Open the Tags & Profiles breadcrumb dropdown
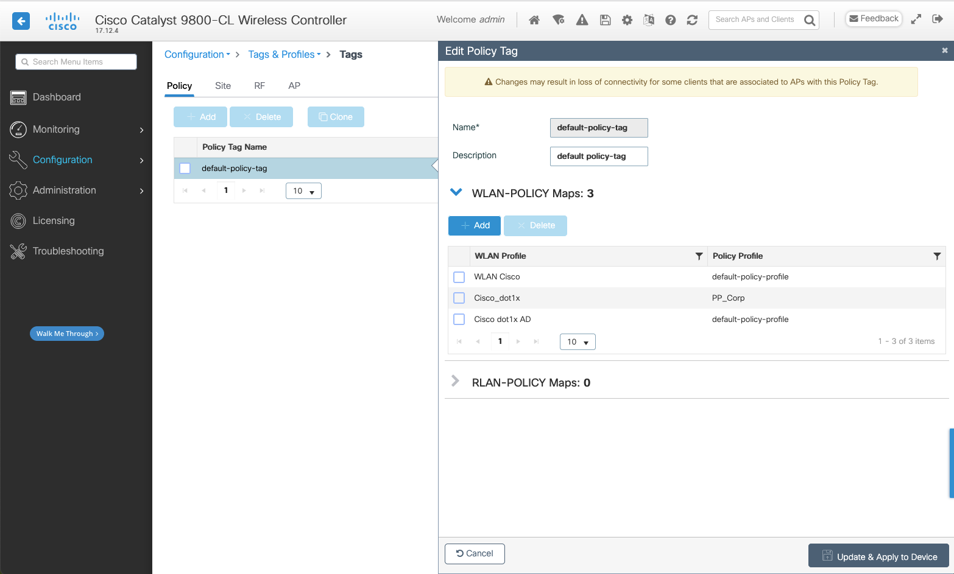954x574 pixels. (x=284, y=54)
